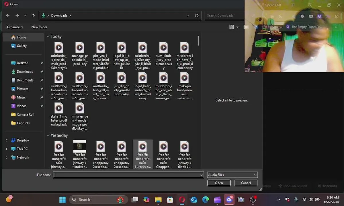Open the File name history dropdown arrow

tap(202, 175)
